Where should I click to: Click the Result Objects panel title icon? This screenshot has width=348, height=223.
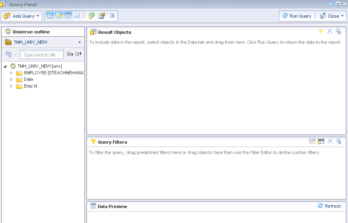[x=93, y=32]
